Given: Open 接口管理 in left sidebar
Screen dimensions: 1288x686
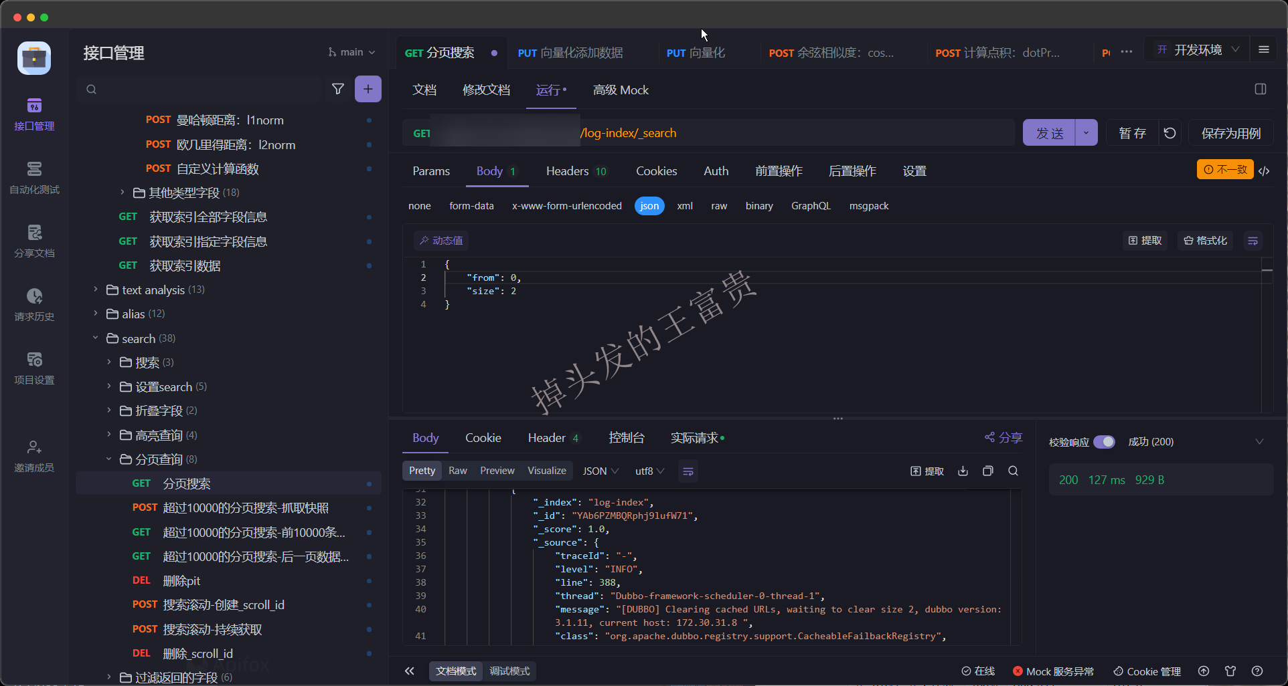Looking at the screenshot, I should click(34, 114).
